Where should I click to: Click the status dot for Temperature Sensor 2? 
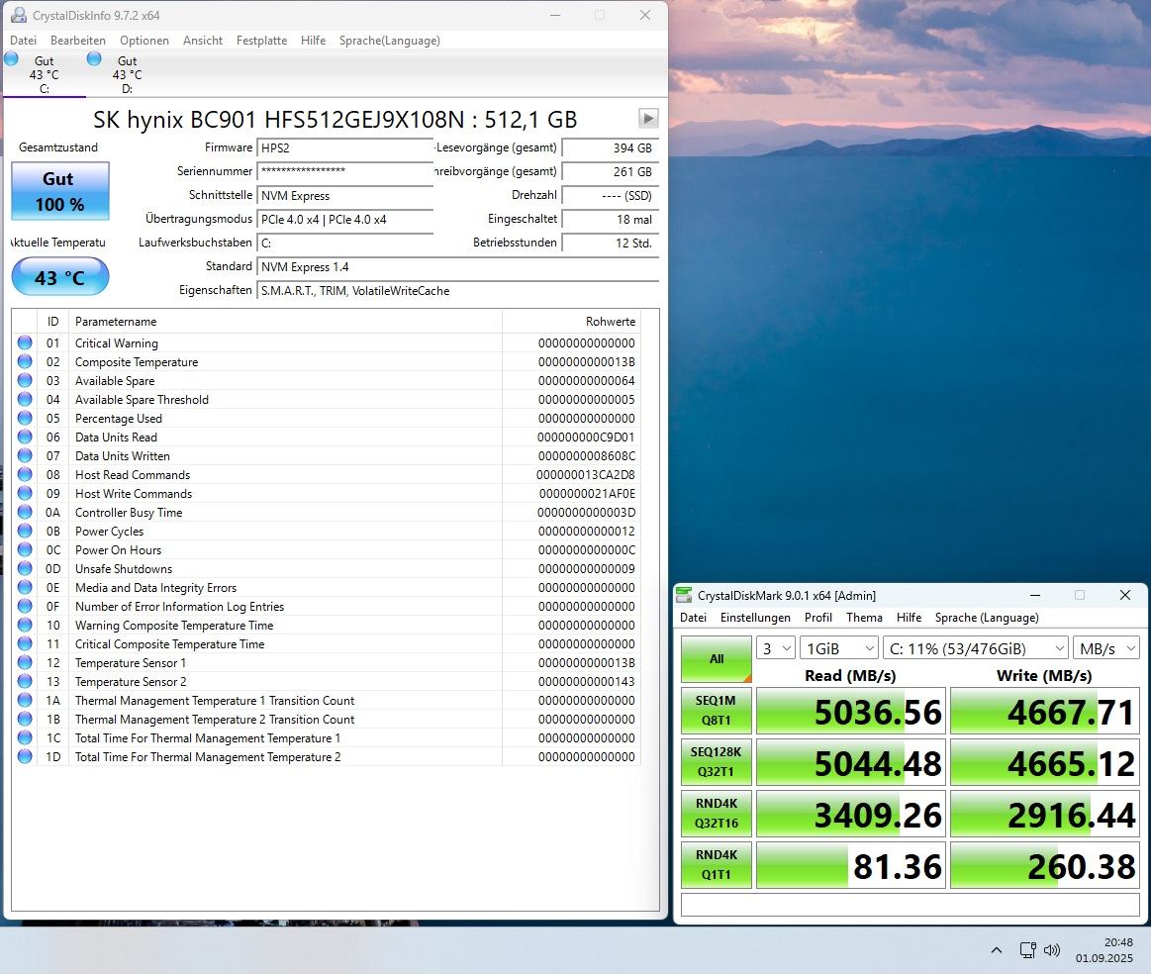[x=25, y=681]
